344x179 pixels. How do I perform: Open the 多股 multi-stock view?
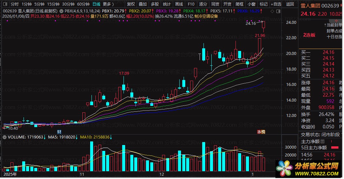point(155,4)
